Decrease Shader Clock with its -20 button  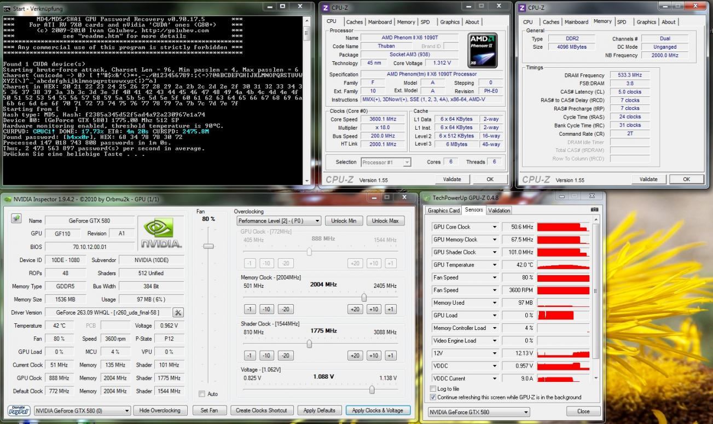(285, 356)
